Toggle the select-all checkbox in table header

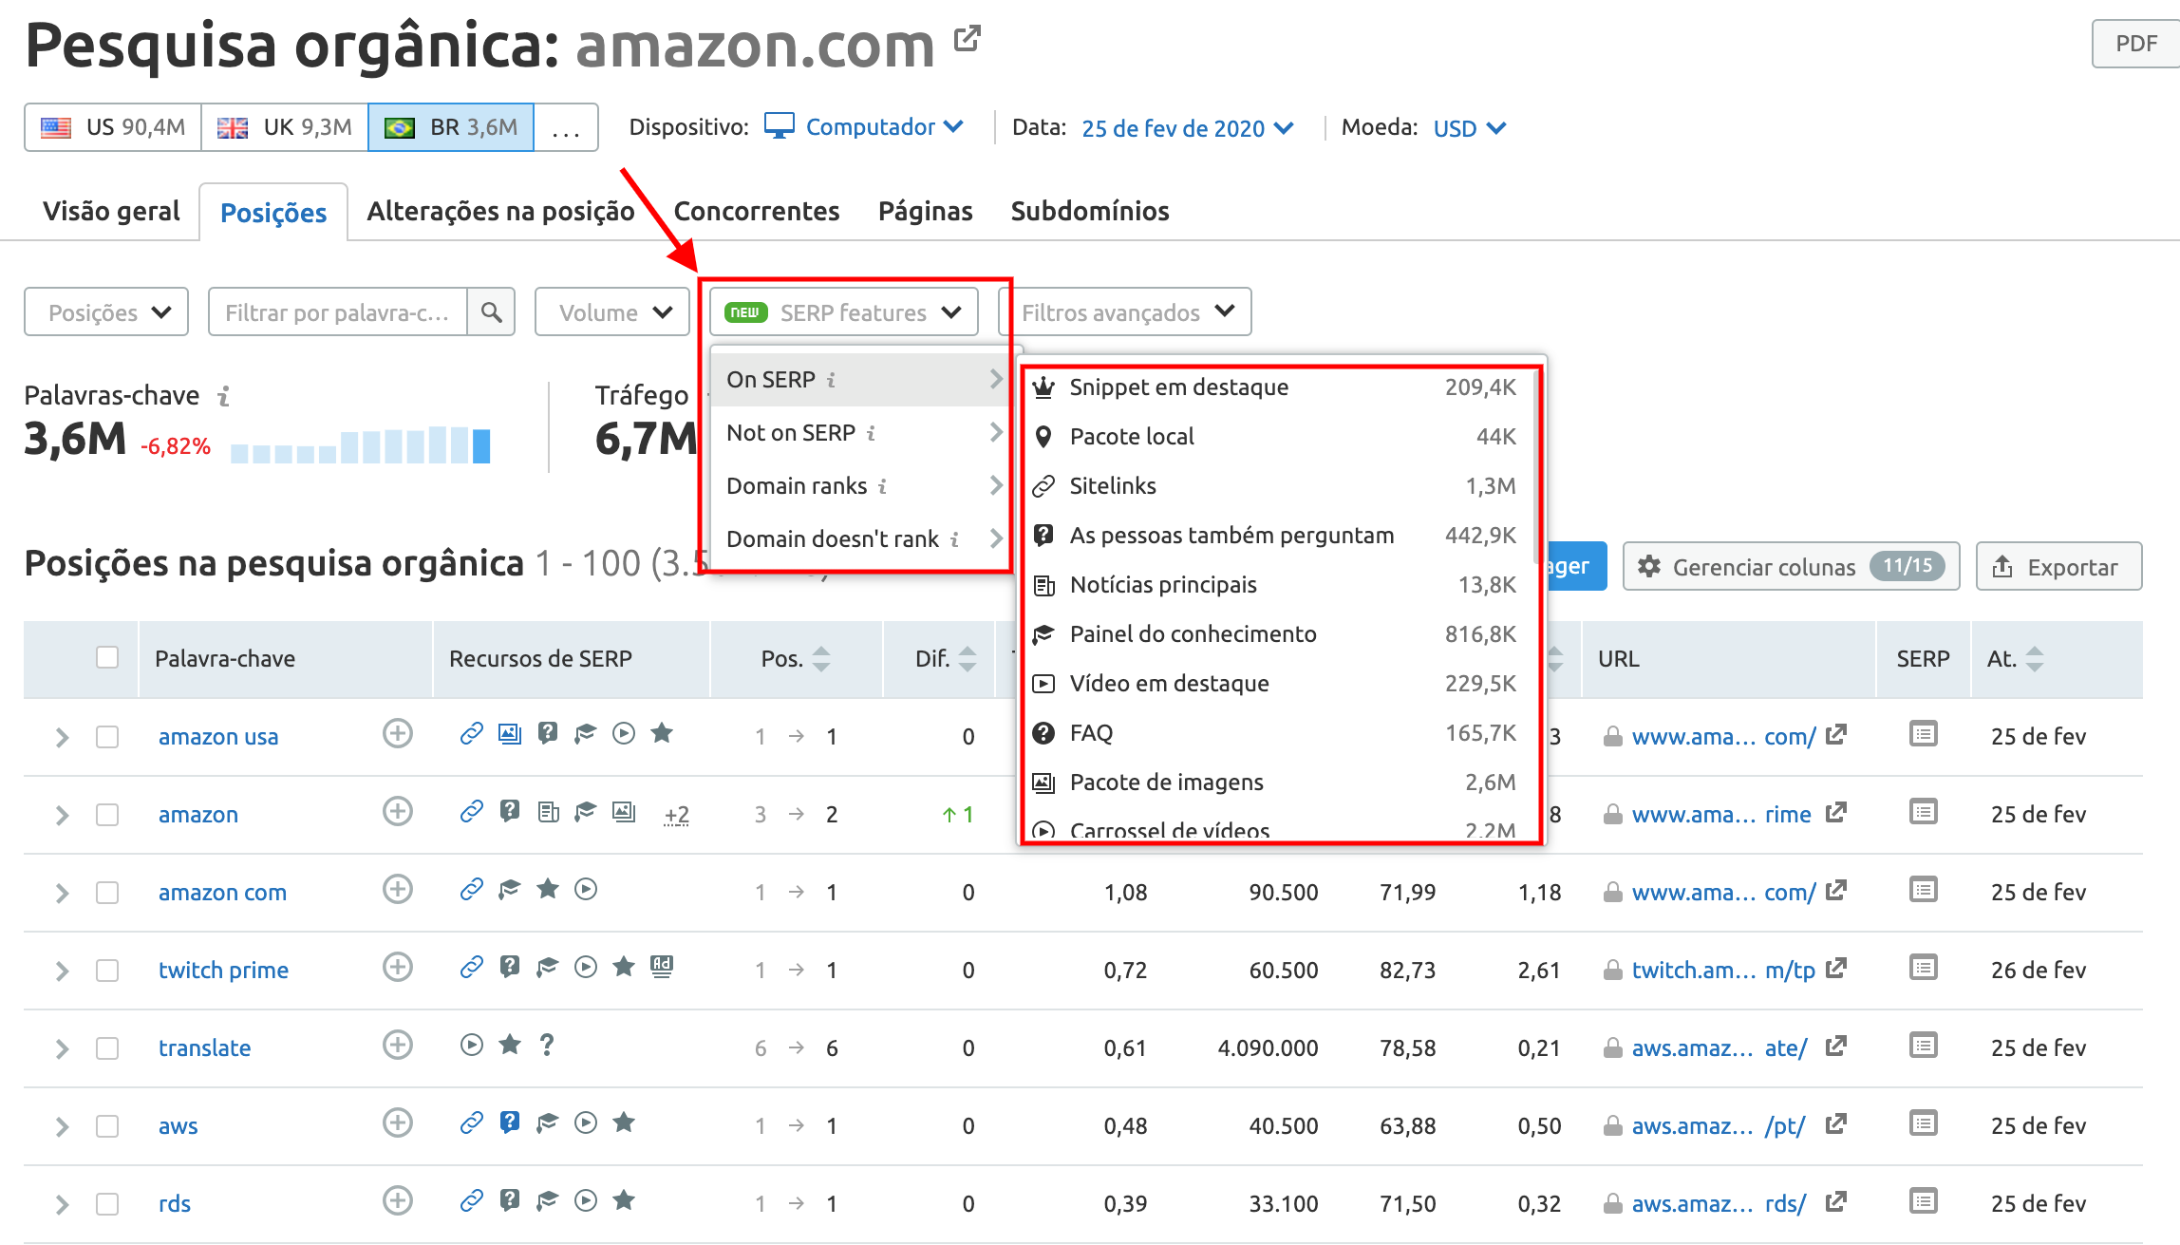107,657
